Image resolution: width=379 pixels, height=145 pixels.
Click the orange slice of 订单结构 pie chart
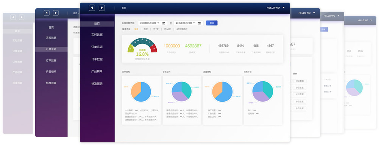[x=136, y=90]
